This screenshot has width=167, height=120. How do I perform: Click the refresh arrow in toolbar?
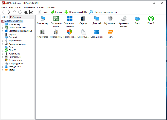pos(20,12)
